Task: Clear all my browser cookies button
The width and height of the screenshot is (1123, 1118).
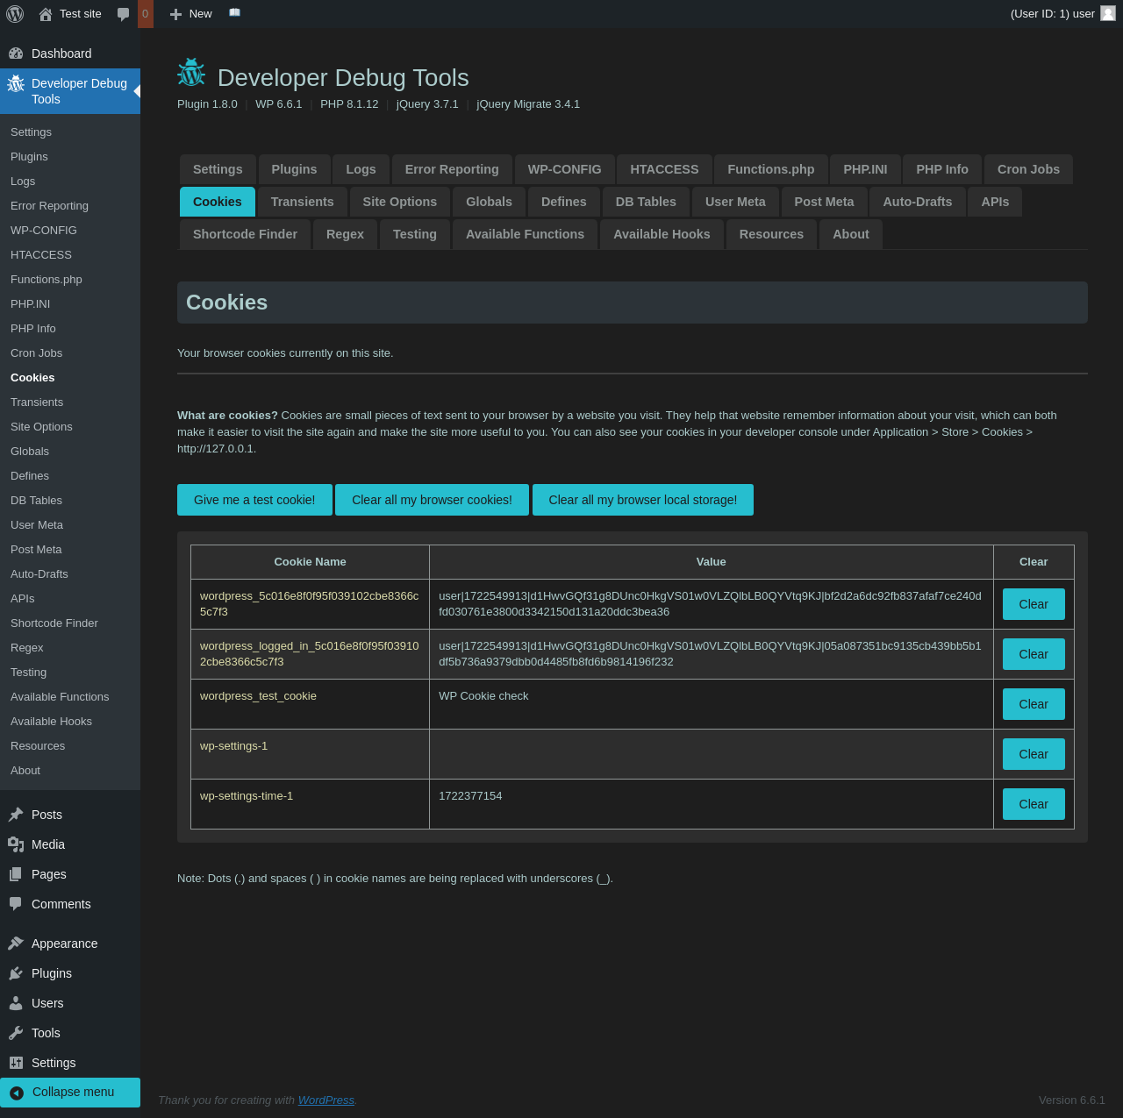Action: click(432, 500)
